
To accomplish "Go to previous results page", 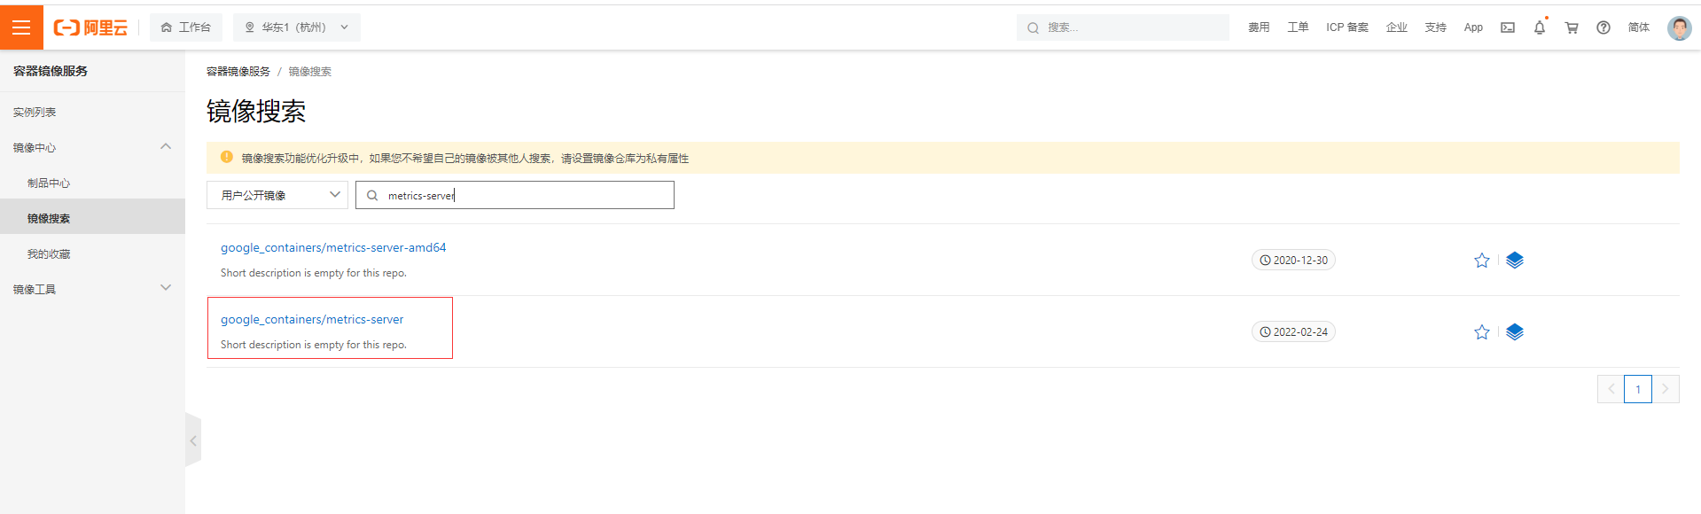I will (x=1611, y=389).
